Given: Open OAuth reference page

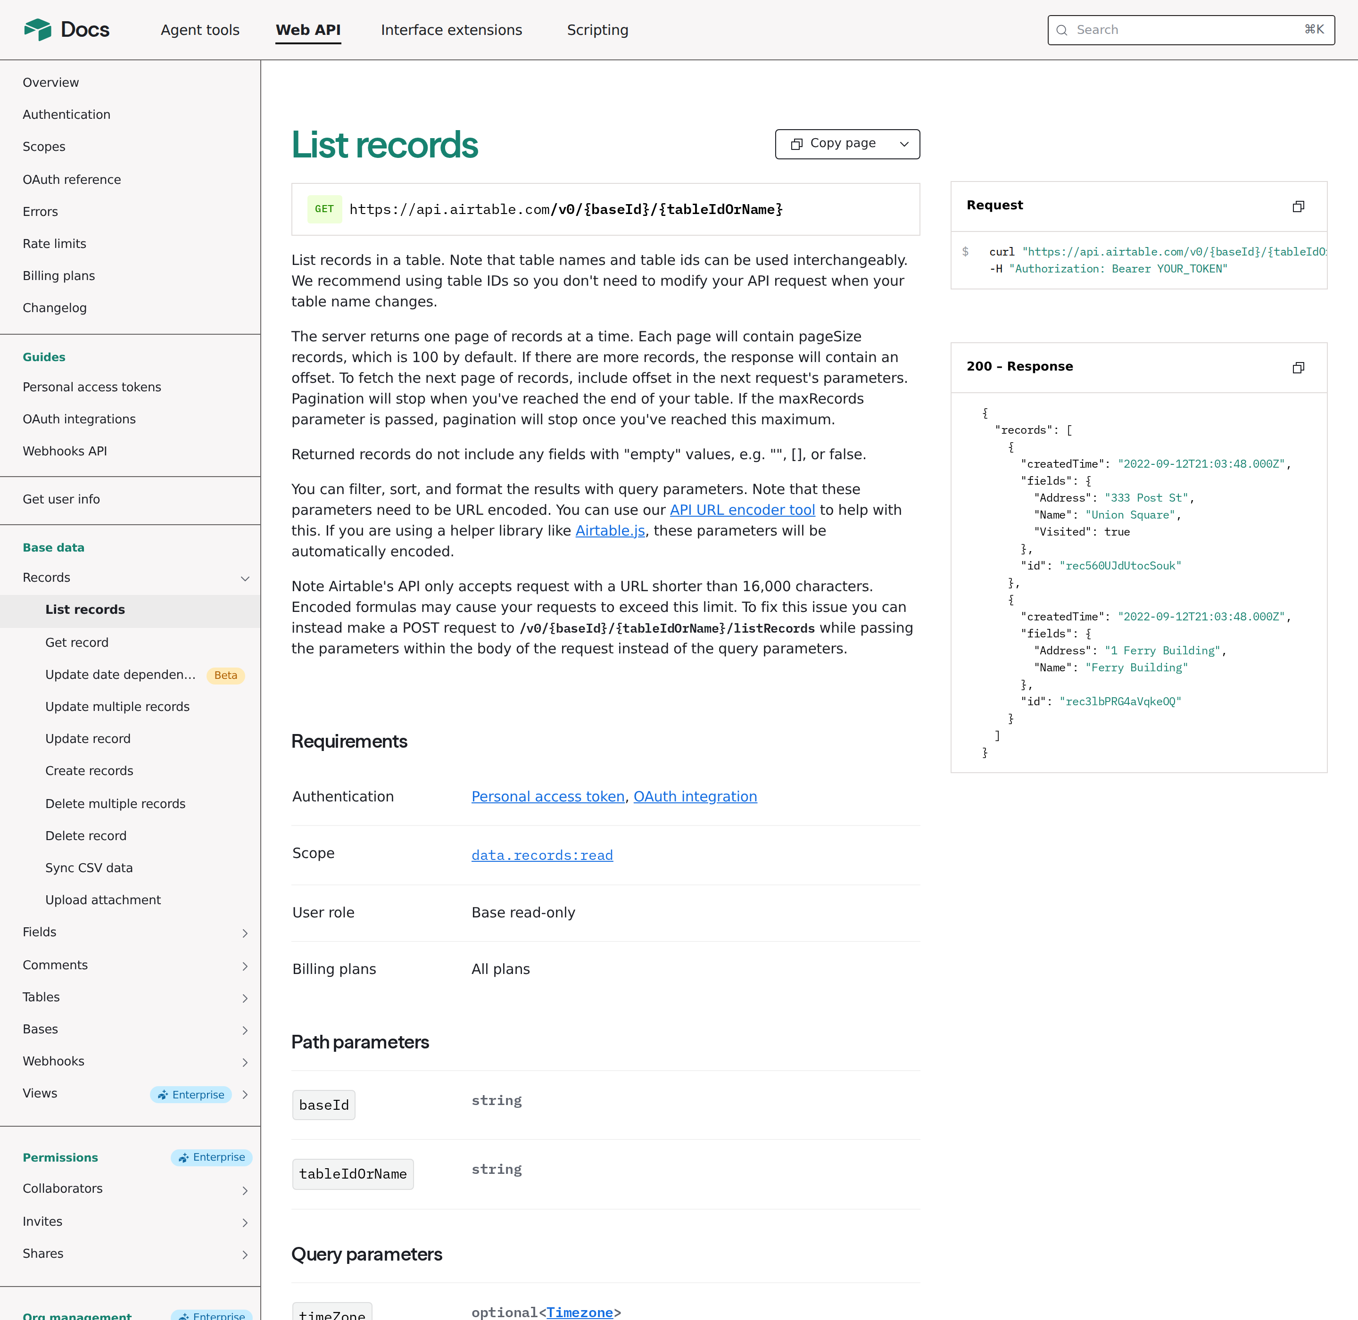Looking at the screenshot, I should (x=72, y=180).
